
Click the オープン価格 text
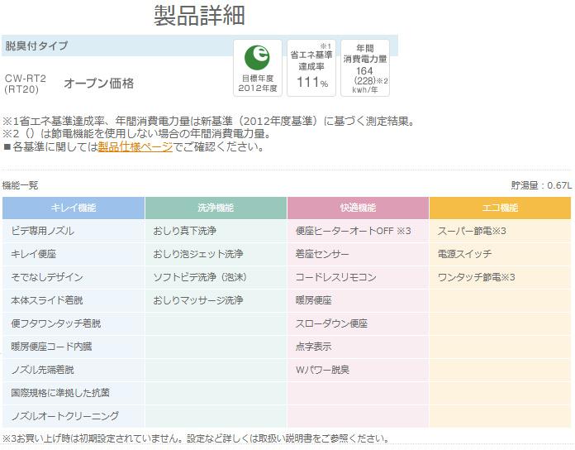pos(98,84)
